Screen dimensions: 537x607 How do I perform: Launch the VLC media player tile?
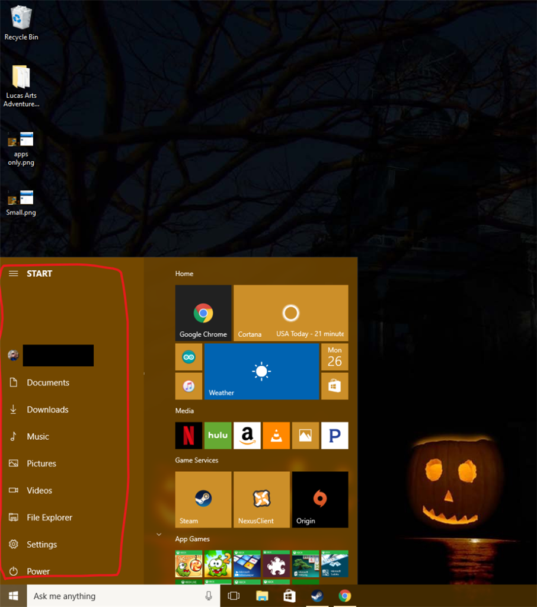coord(276,436)
